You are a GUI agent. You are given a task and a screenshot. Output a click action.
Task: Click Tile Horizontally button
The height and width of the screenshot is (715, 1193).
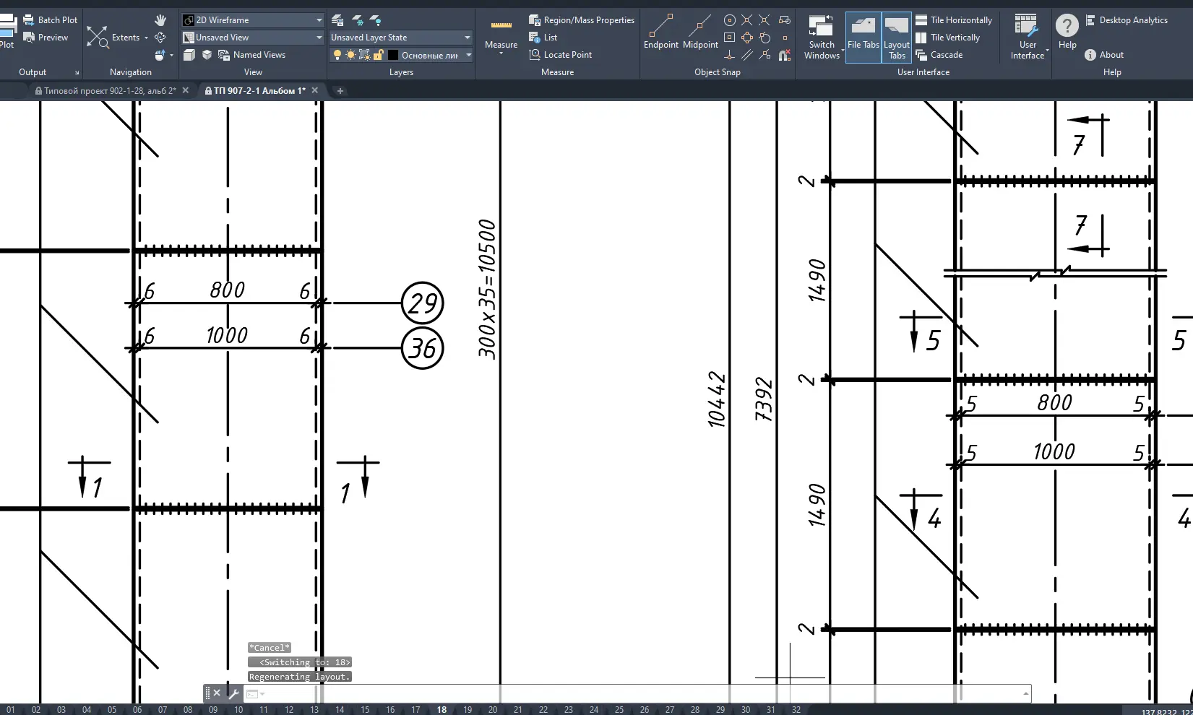tap(953, 20)
